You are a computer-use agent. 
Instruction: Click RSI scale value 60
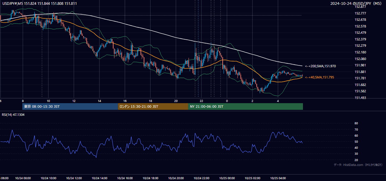click(x=356, y=135)
